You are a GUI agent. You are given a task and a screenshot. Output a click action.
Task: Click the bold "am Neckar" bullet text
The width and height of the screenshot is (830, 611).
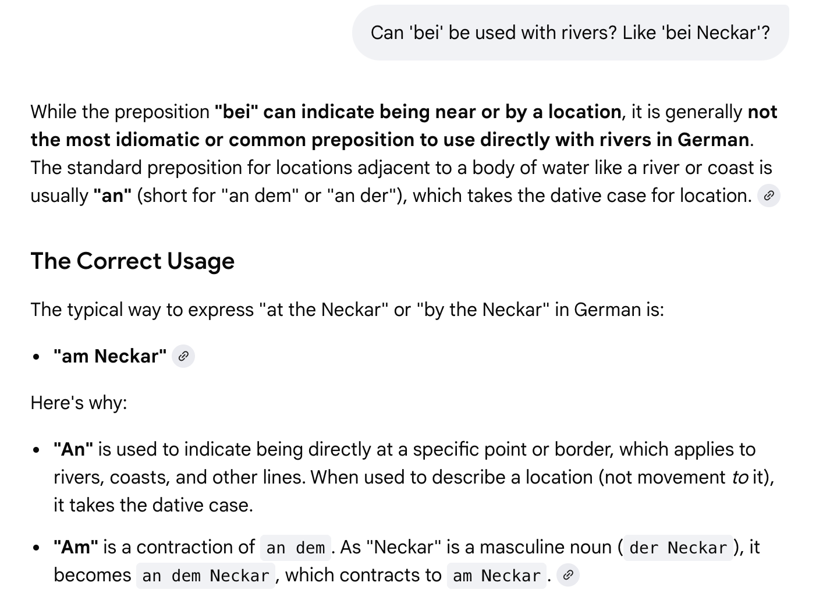(x=110, y=356)
